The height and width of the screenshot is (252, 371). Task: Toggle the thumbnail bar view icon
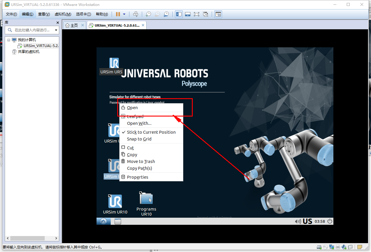(x=187, y=14)
